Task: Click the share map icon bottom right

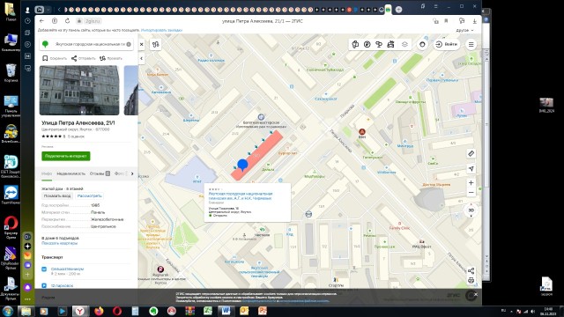Action: [x=471, y=270]
